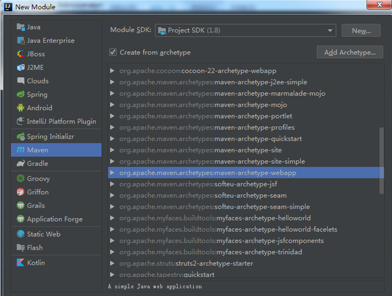Click the Static Web globe icon

21,234
